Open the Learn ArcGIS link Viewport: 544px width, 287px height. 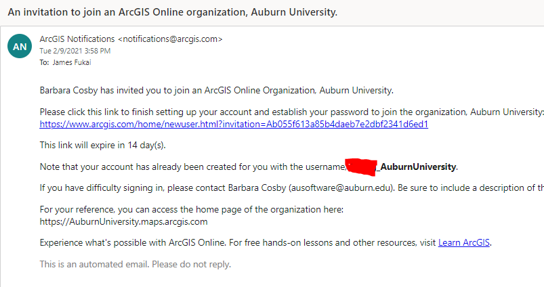tap(464, 242)
